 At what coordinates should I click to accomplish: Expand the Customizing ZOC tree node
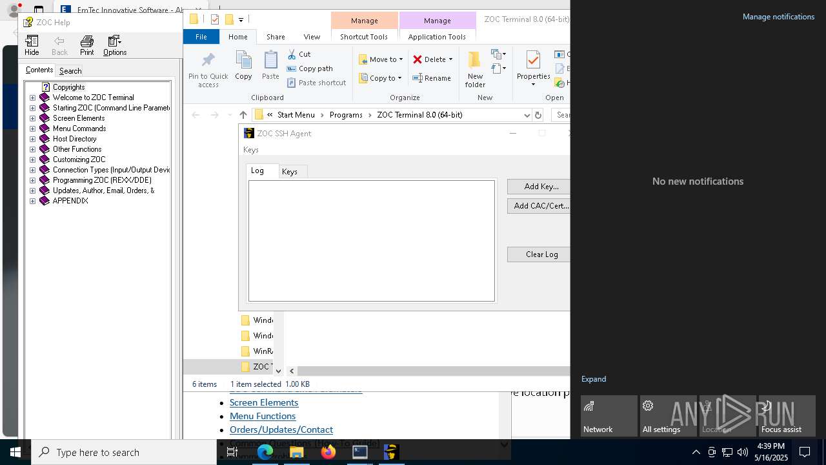32,160
